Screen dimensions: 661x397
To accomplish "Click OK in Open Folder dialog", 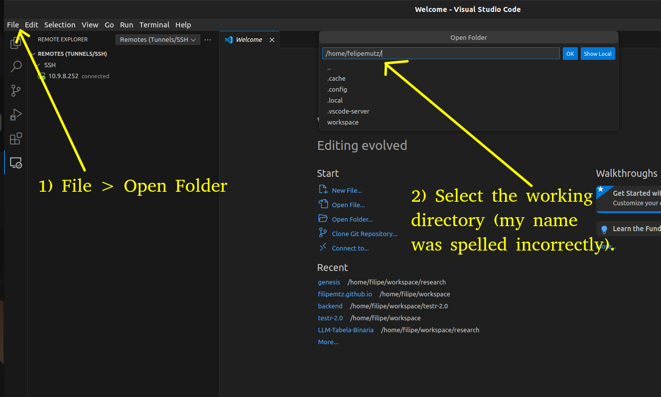I will pos(570,54).
